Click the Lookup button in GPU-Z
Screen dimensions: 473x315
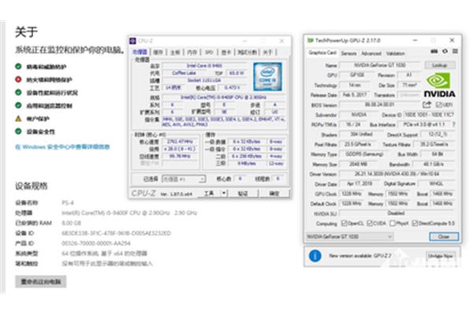440,65
